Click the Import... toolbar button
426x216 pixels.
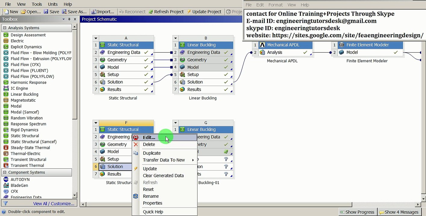tap(103, 12)
